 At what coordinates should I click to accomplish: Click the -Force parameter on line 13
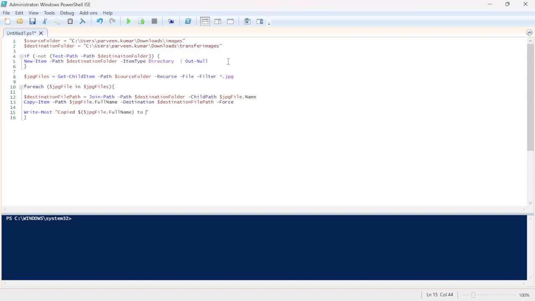pos(225,102)
